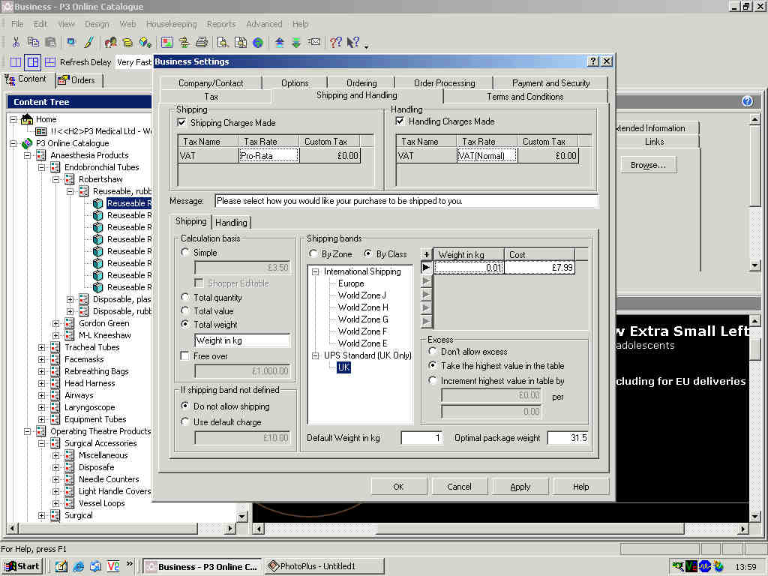Click the Optimal package weight field
Screen dimensions: 768x576
click(568, 438)
